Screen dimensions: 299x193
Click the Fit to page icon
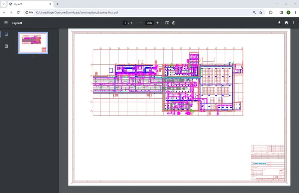tap(167, 23)
